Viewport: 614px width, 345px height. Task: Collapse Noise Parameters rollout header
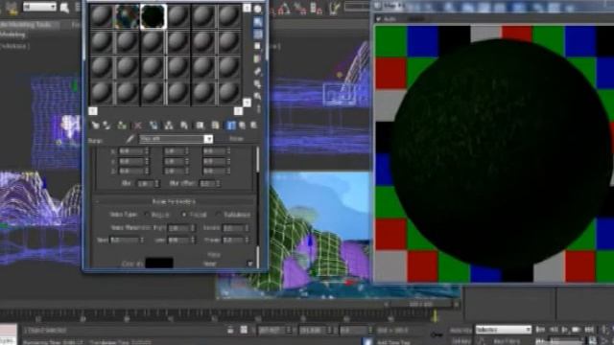[x=173, y=201]
